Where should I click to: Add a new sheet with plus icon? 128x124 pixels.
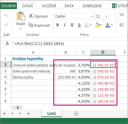(x=76, y=114)
